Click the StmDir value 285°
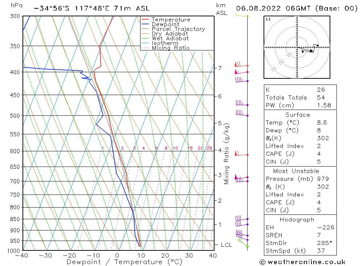 pos(325,243)
